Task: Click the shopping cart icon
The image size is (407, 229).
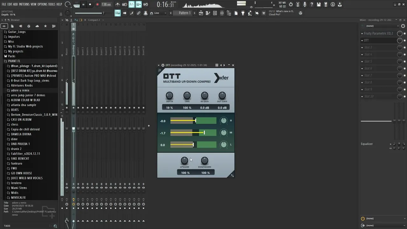Action: pyautogui.click(x=264, y=13)
